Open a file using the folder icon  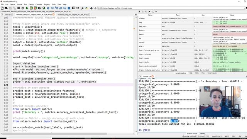coord(6,8)
